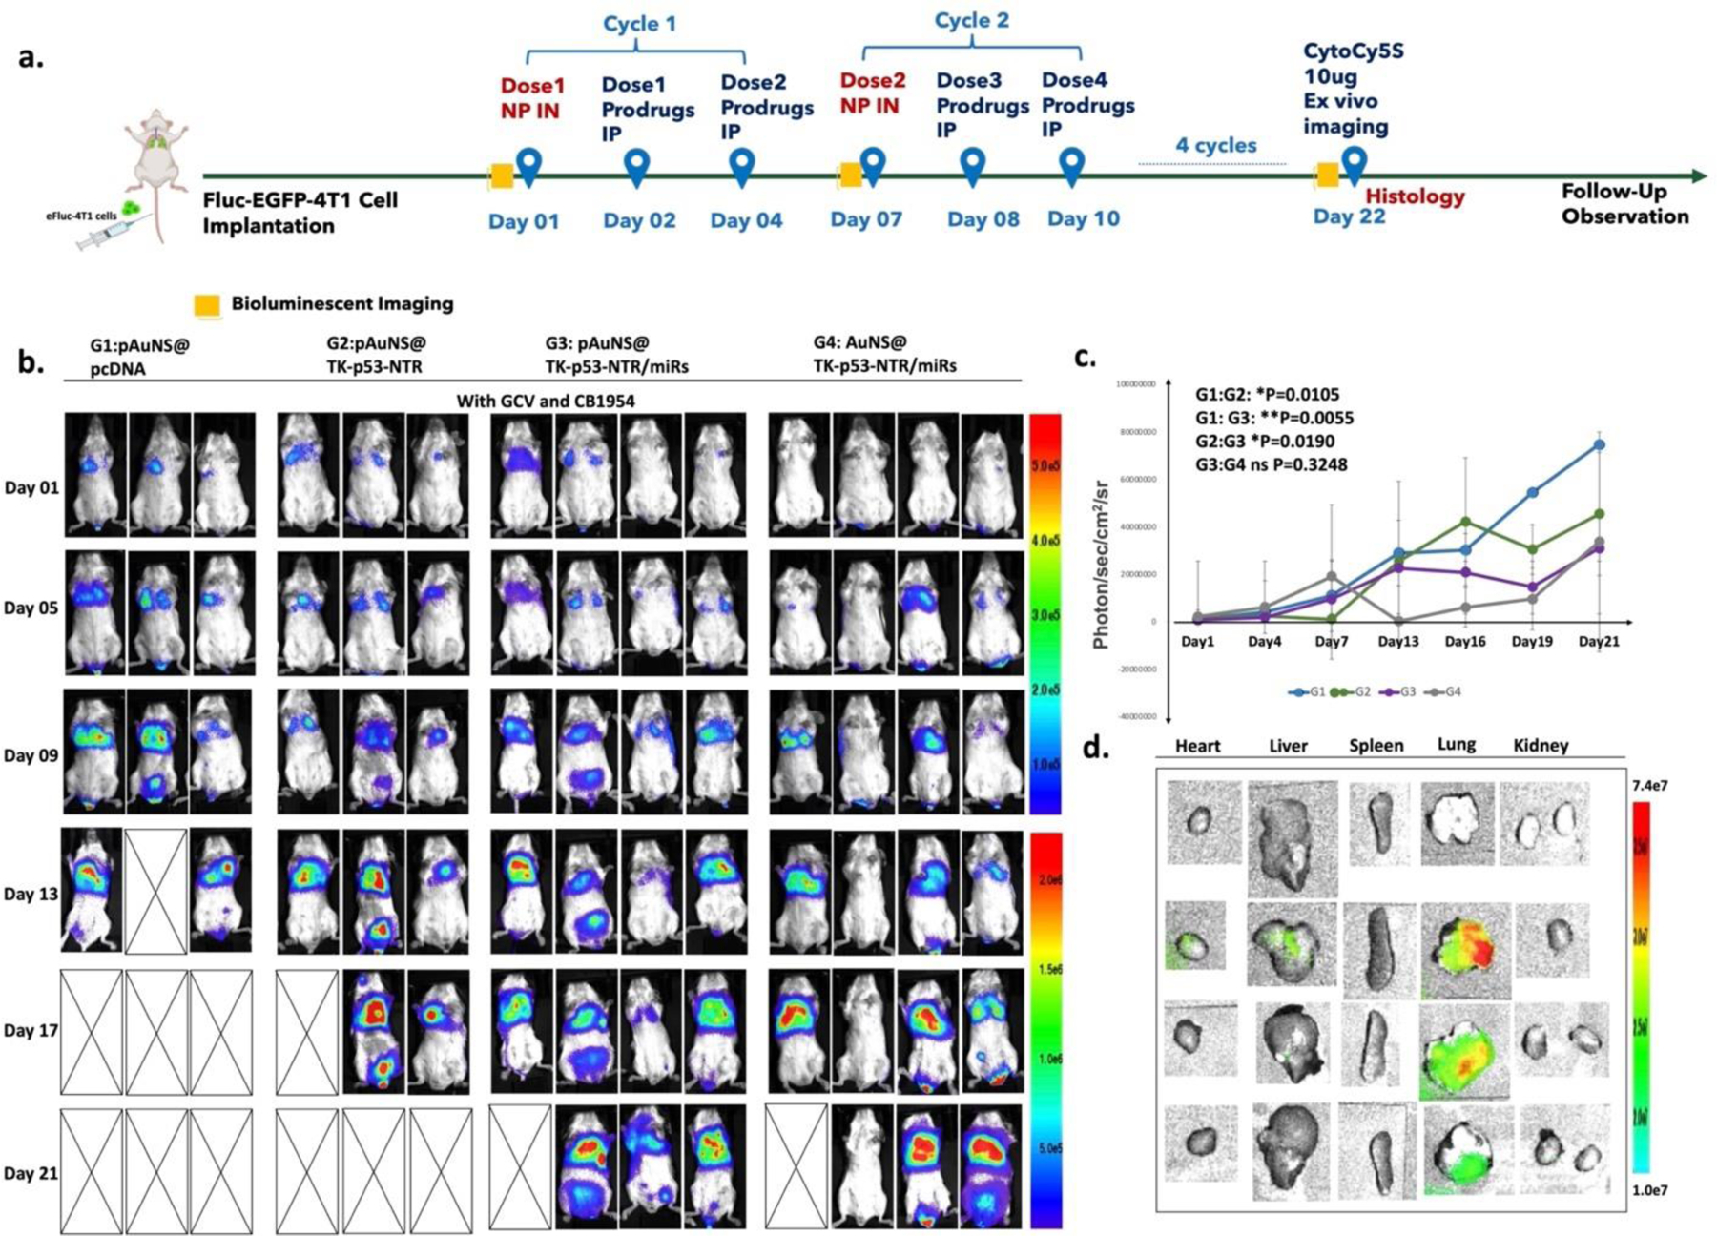This screenshot has height=1236, width=1717.
Task: Click the crossed-out box in G2 Day 17 row
Action: click(x=307, y=1032)
